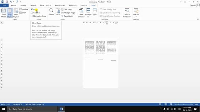Enable the Navigation Pane checkbox
The height and width of the screenshot is (112, 200).
(32, 16)
